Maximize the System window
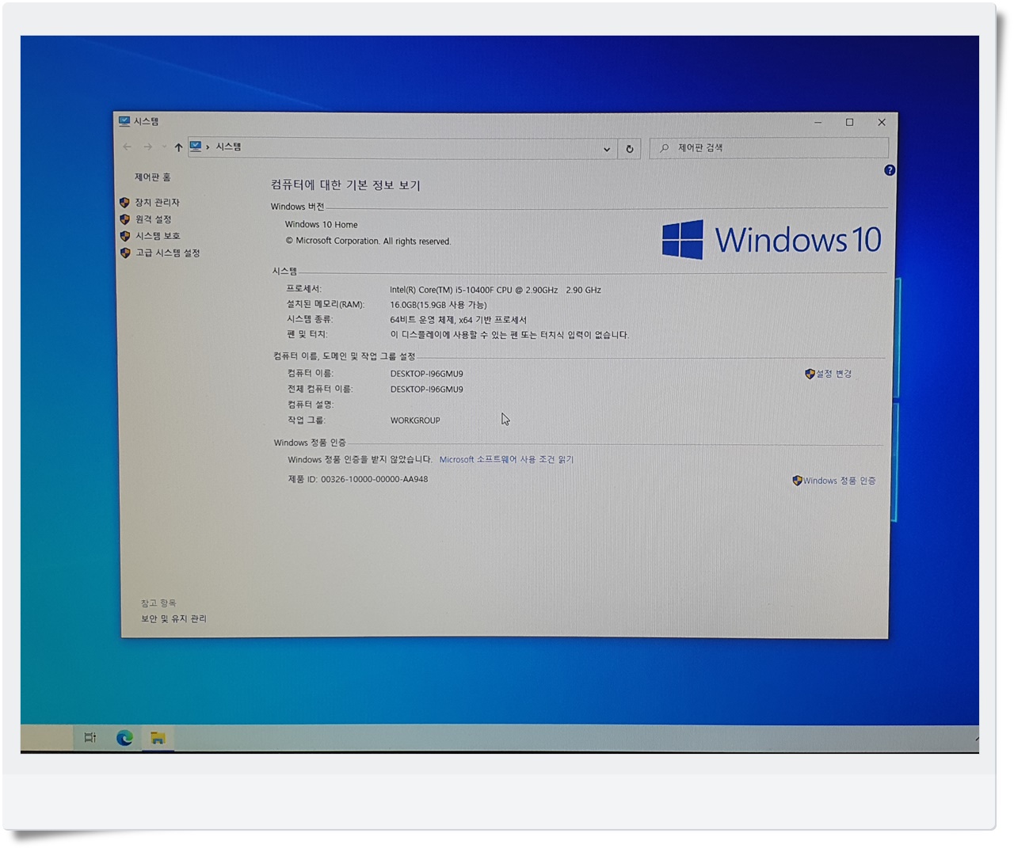The image size is (1014, 848). click(849, 122)
